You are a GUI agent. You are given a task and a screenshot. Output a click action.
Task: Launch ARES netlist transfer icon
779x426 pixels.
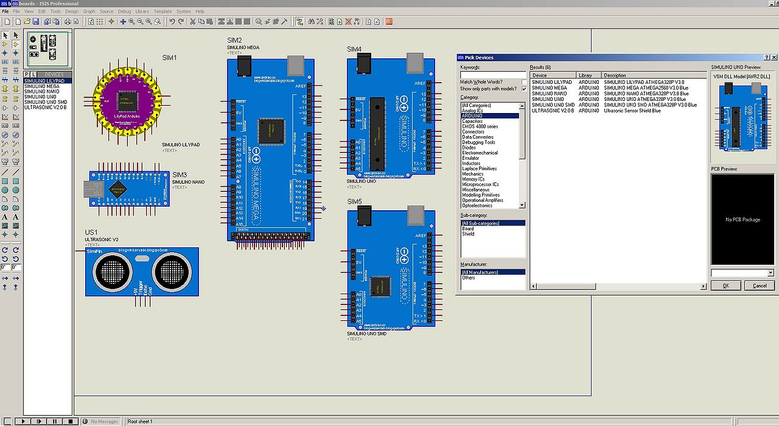(x=389, y=21)
